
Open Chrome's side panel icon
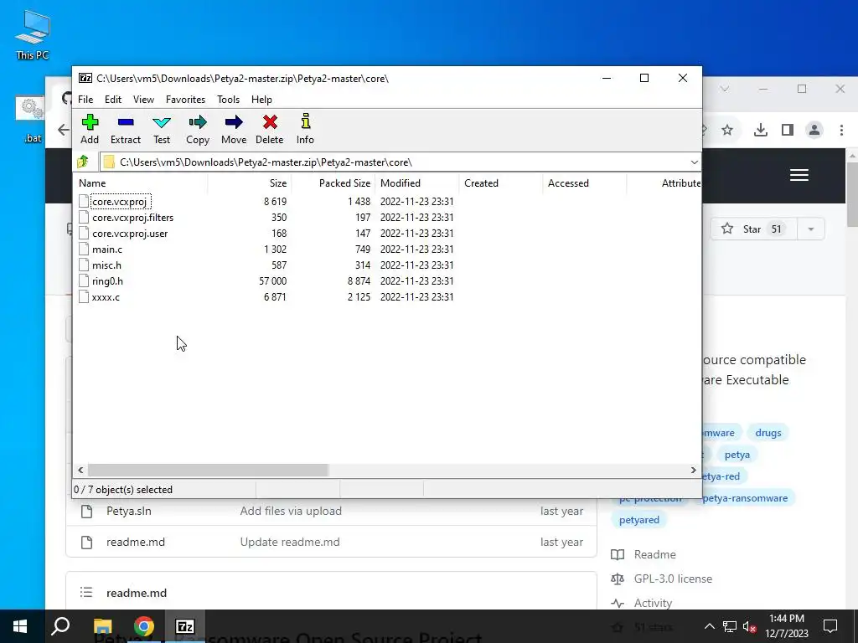pyautogui.click(x=788, y=130)
